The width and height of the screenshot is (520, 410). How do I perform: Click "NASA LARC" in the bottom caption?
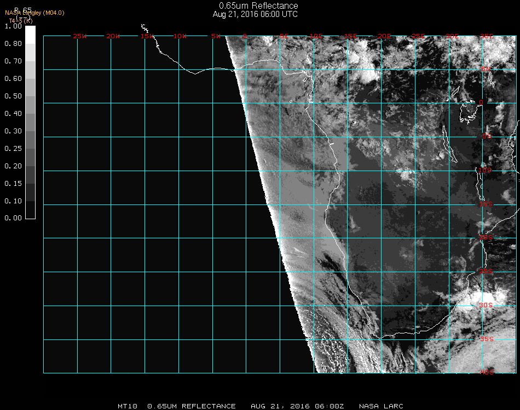pos(381,406)
